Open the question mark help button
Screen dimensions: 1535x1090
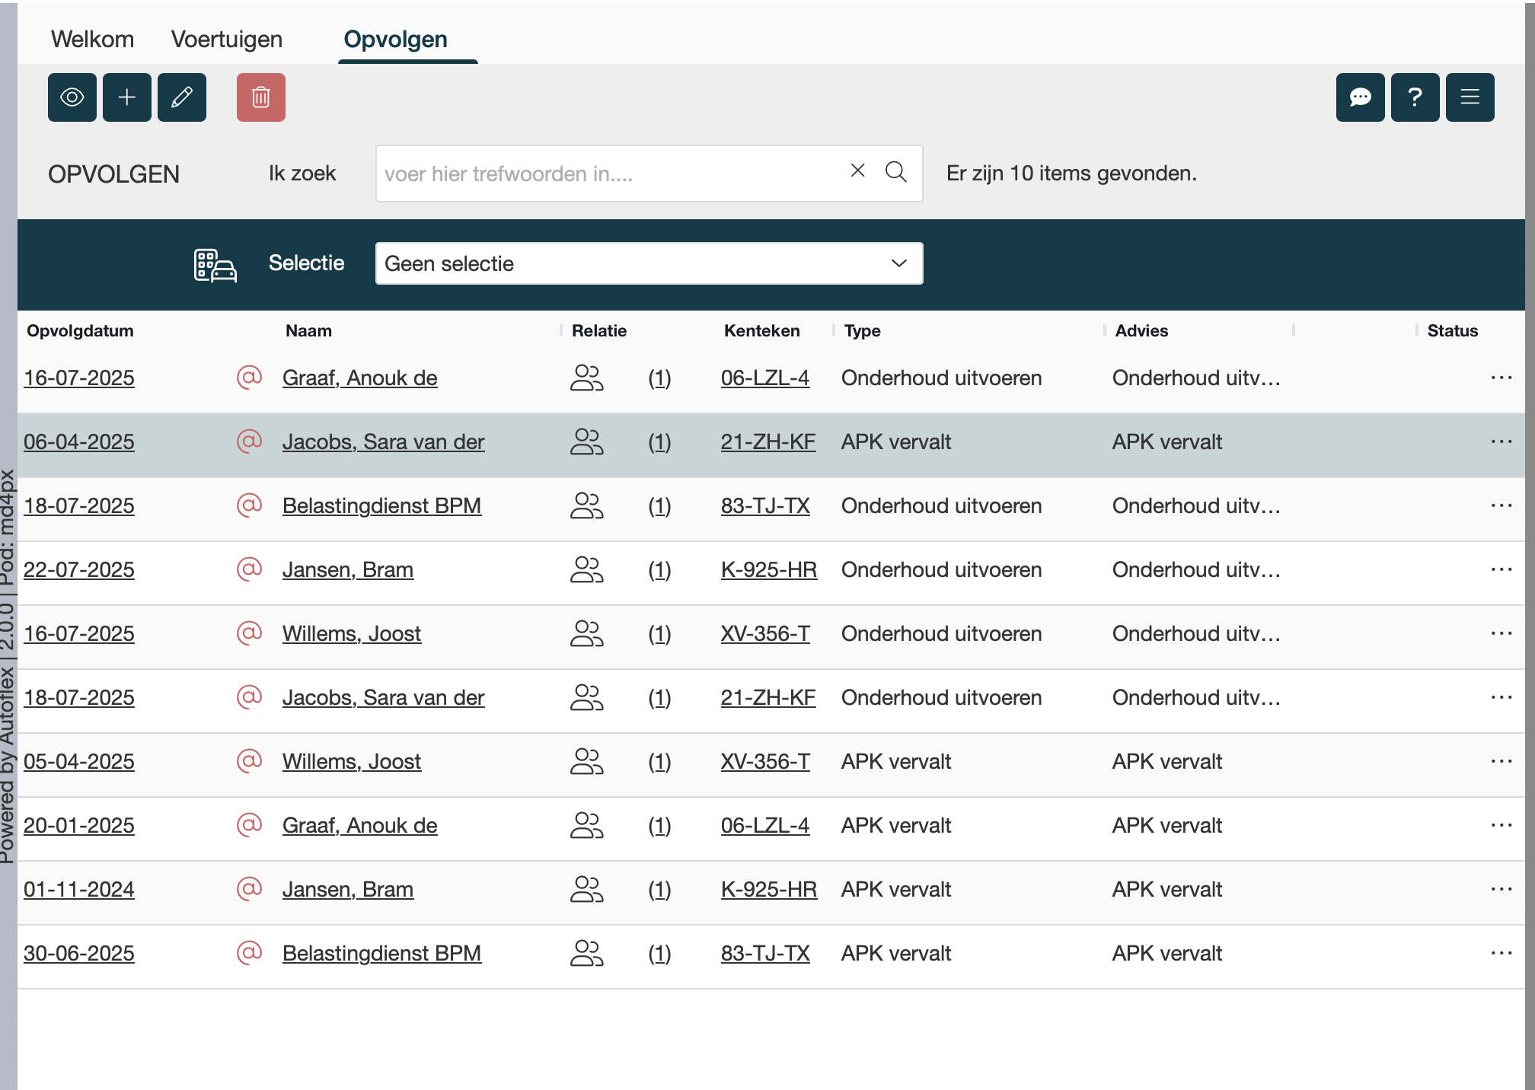(x=1415, y=97)
